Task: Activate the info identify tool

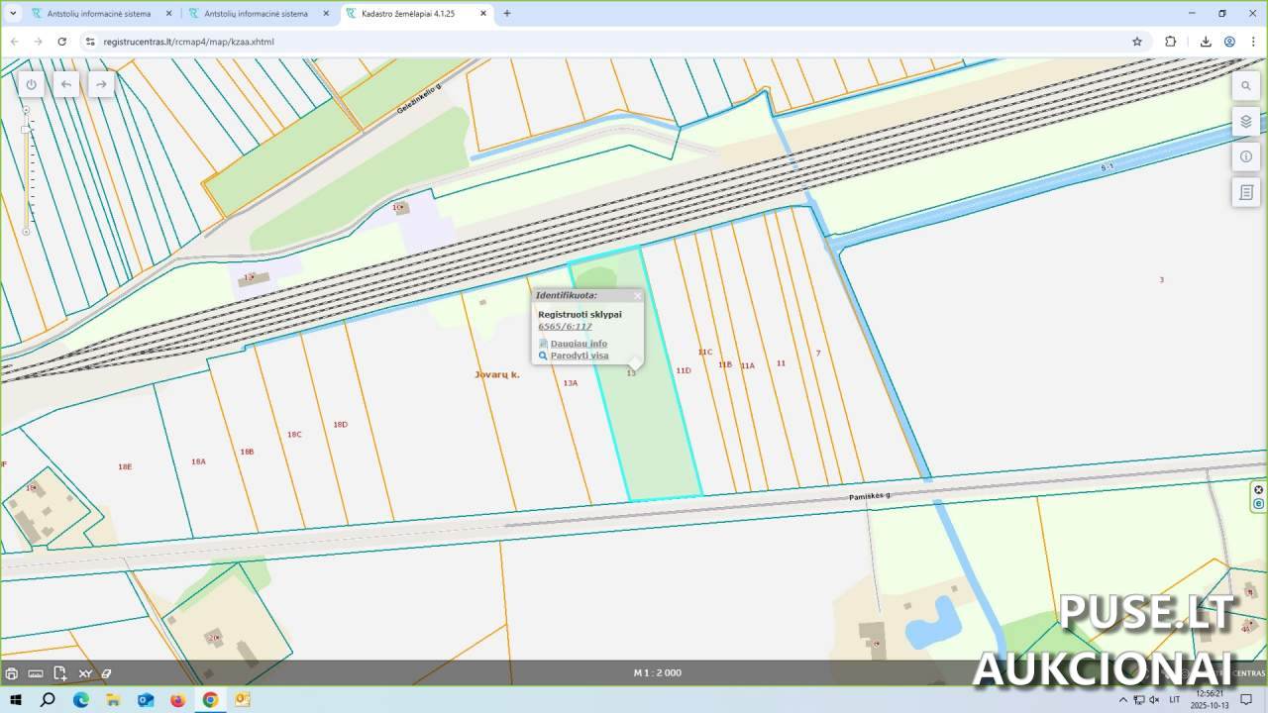Action: (x=1246, y=156)
